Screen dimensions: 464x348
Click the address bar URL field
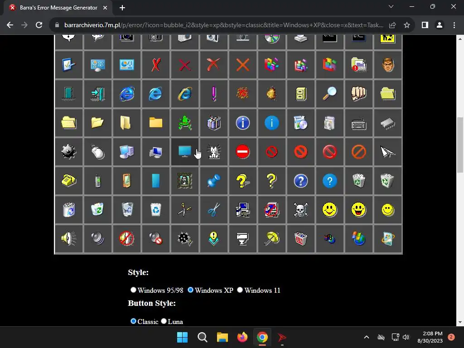tap(224, 25)
